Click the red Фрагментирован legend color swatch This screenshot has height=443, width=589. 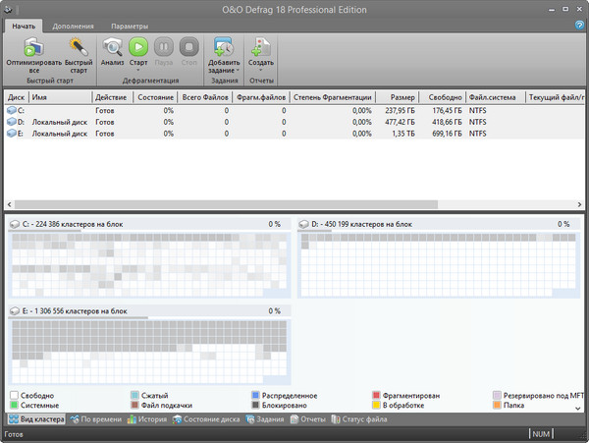(376, 395)
